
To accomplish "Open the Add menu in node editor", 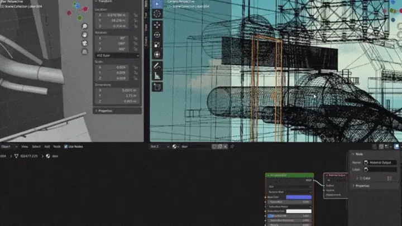I will (47, 147).
